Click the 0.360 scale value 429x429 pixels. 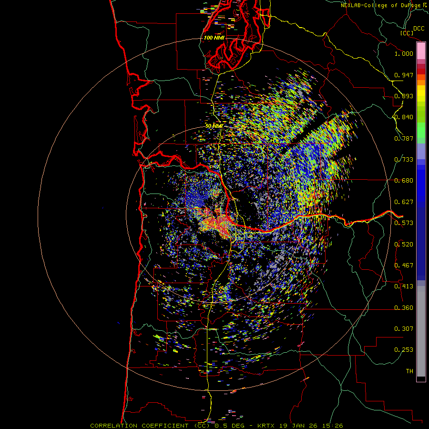(404, 308)
